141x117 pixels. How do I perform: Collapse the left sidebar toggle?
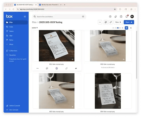tap(25, 17)
